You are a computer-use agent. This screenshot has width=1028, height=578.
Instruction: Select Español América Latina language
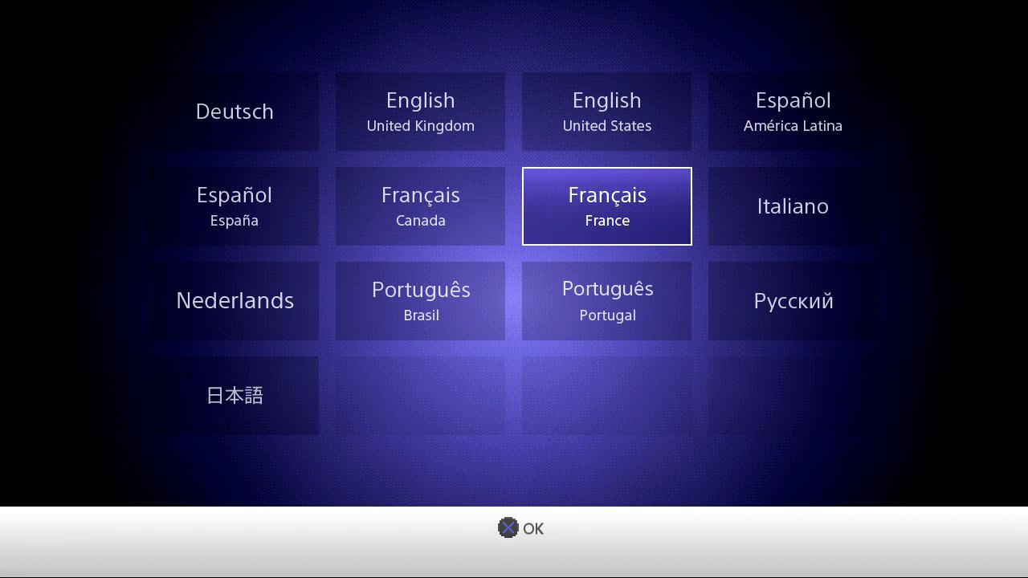pyautogui.click(x=793, y=112)
